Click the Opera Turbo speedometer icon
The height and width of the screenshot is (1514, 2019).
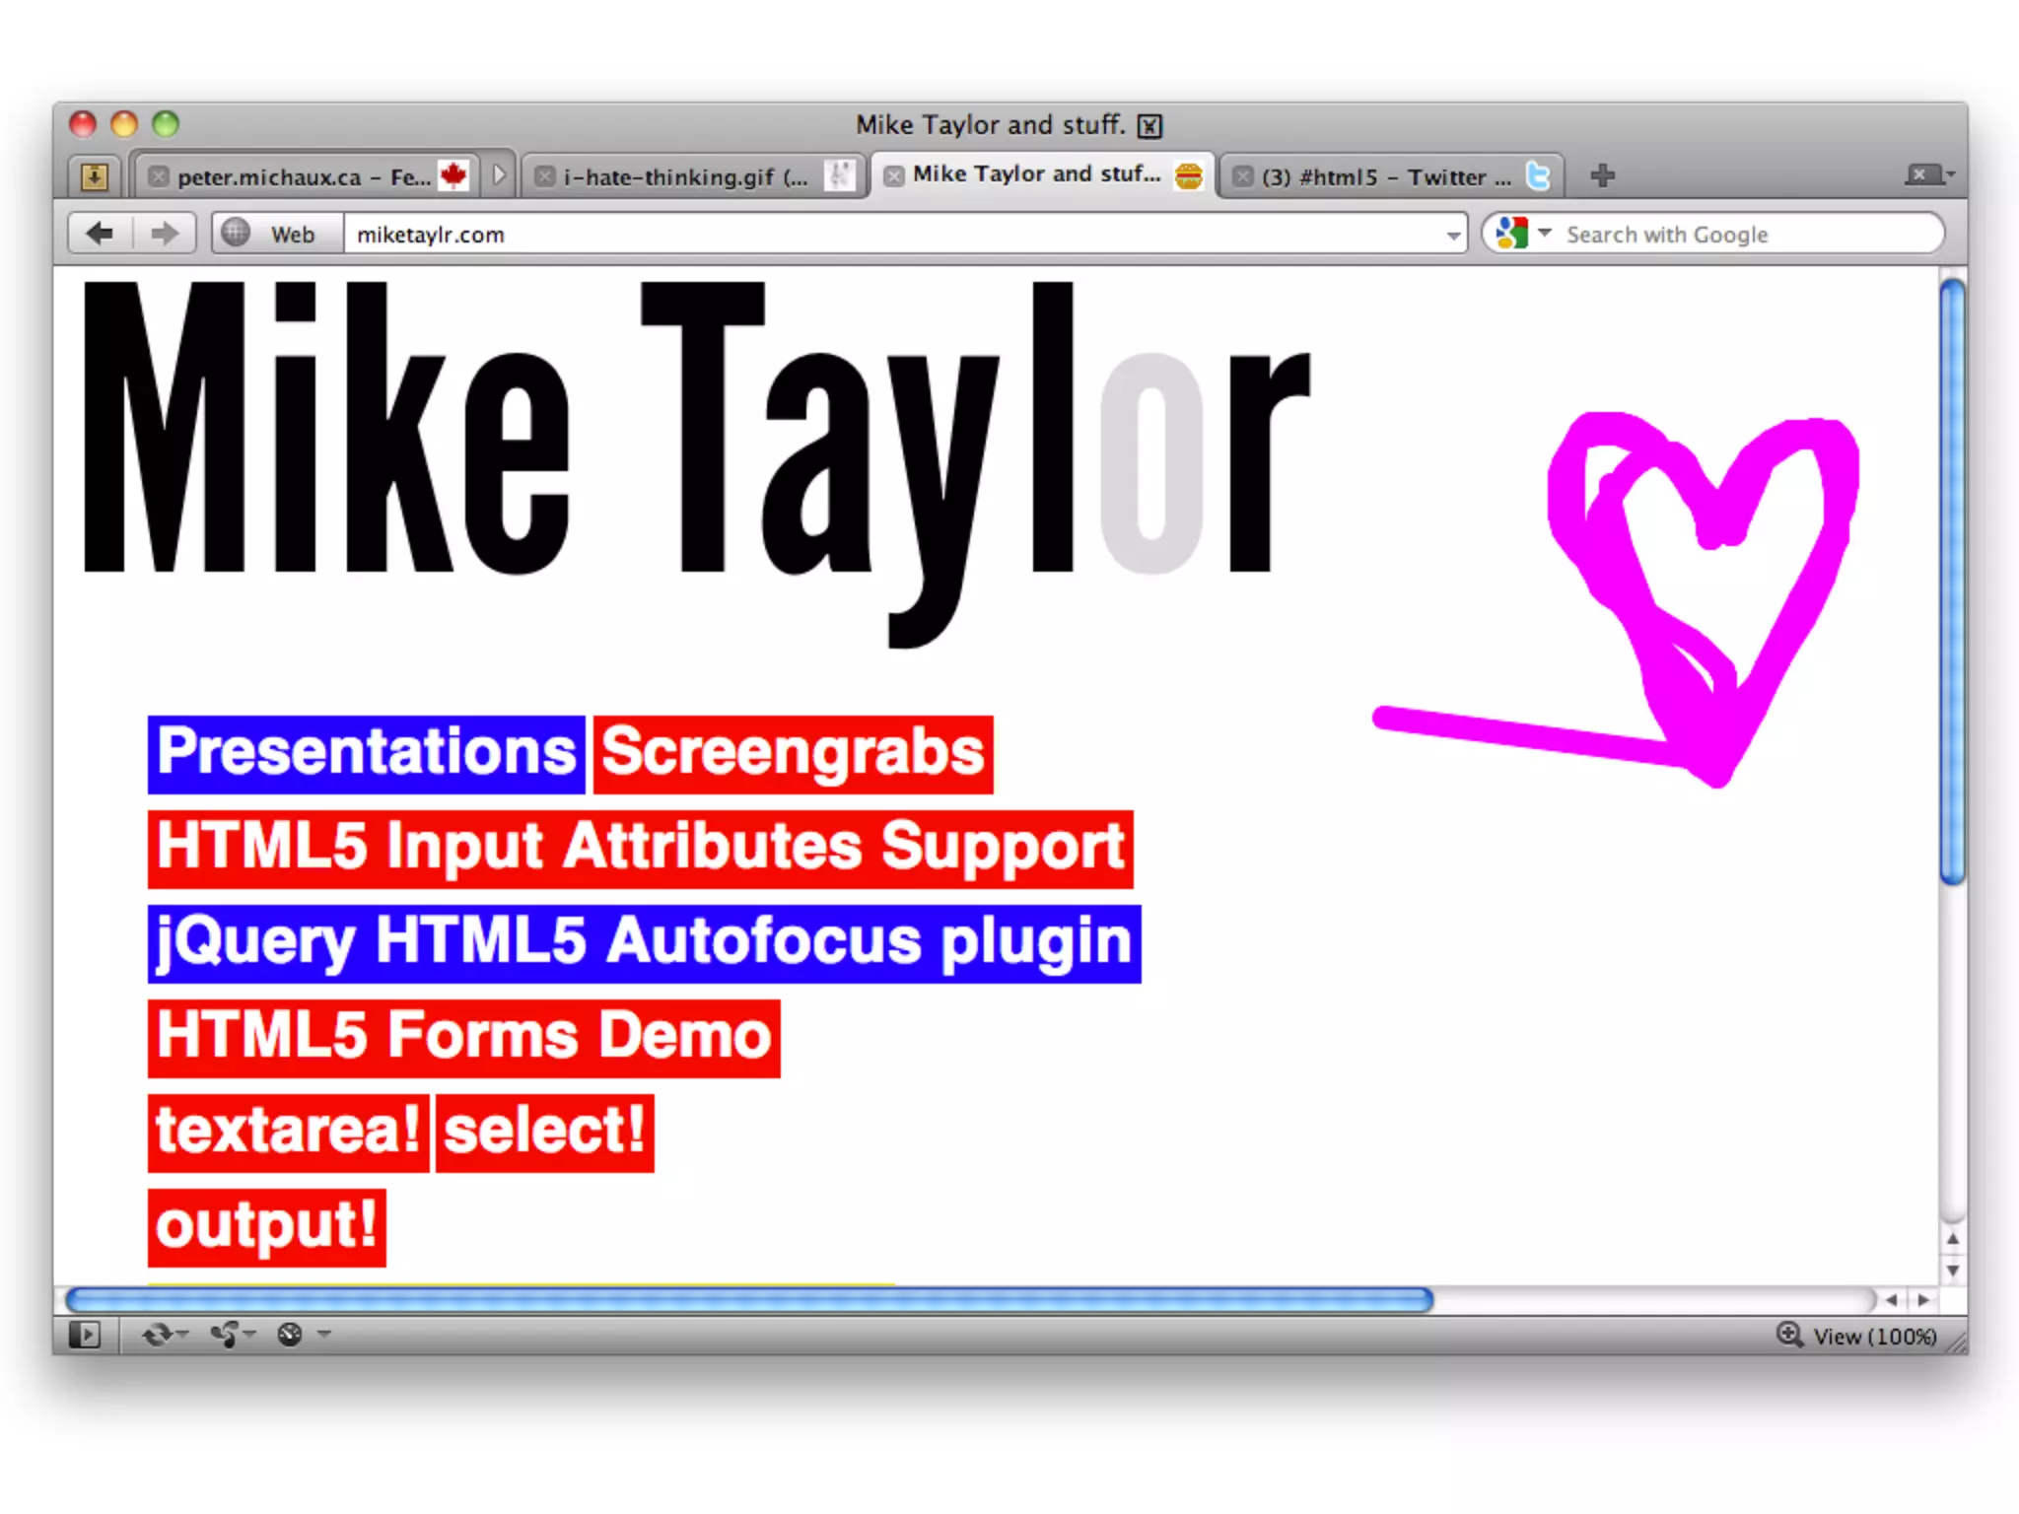290,1335
